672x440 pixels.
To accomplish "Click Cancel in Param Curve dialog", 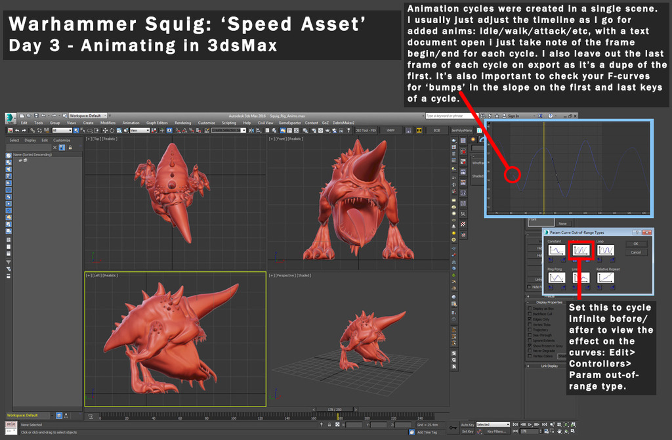I will pyautogui.click(x=635, y=252).
